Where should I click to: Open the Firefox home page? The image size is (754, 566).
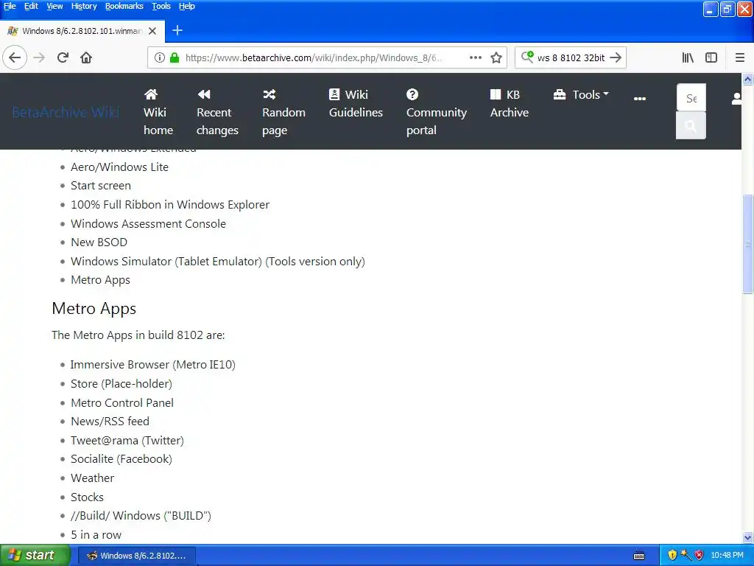pos(86,57)
